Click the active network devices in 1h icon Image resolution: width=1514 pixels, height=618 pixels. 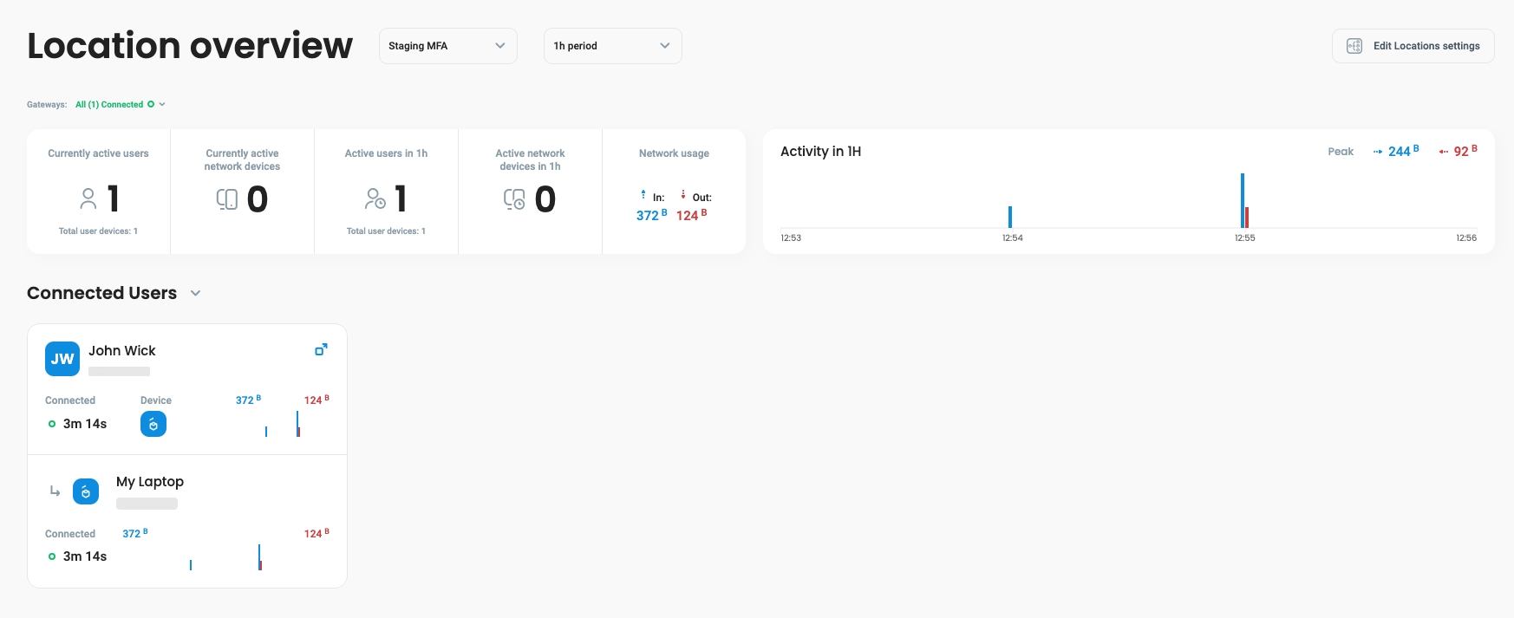[x=514, y=200]
